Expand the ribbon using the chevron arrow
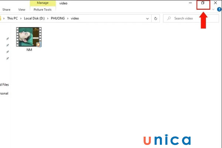 213,10
